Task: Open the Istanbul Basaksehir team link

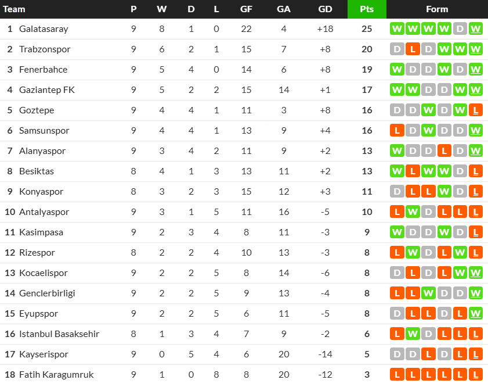Action: click(x=59, y=334)
